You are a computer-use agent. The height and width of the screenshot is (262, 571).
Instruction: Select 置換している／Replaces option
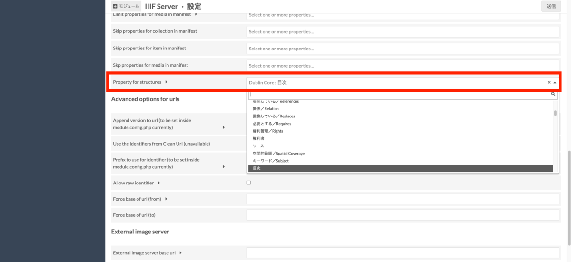tap(401, 116)
